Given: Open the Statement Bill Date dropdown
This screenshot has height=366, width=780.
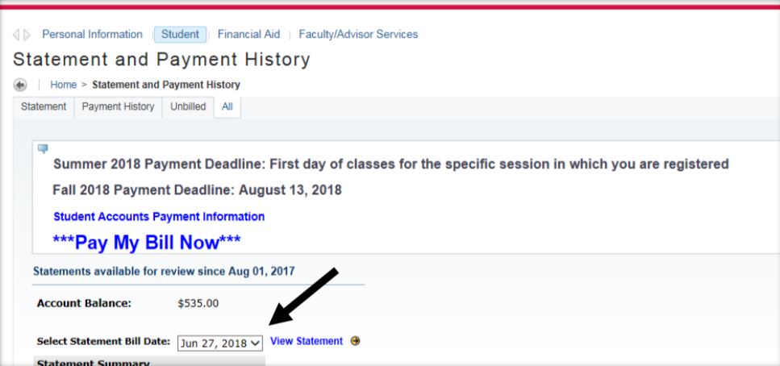Looking at the screenshot, I should tap(221, 342).
